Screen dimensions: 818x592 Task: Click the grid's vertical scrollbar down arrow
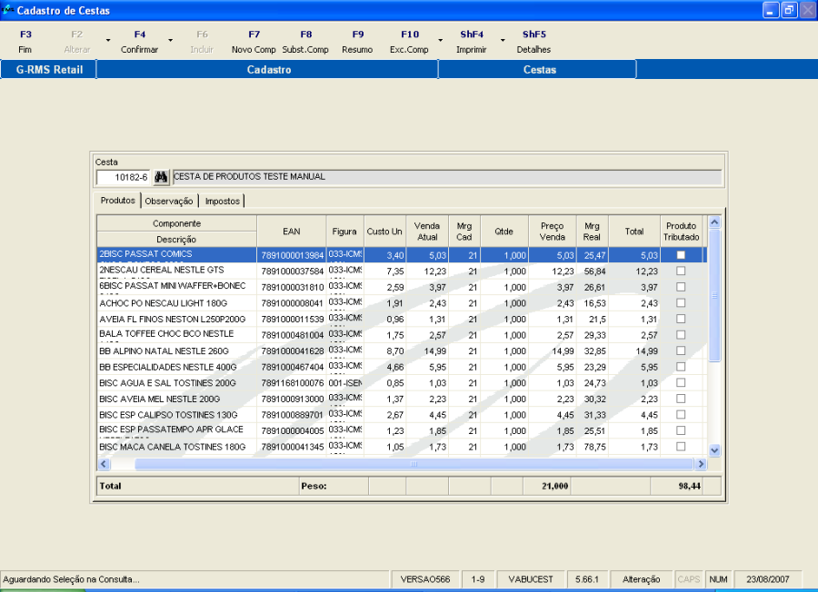[x=713, y=449]
